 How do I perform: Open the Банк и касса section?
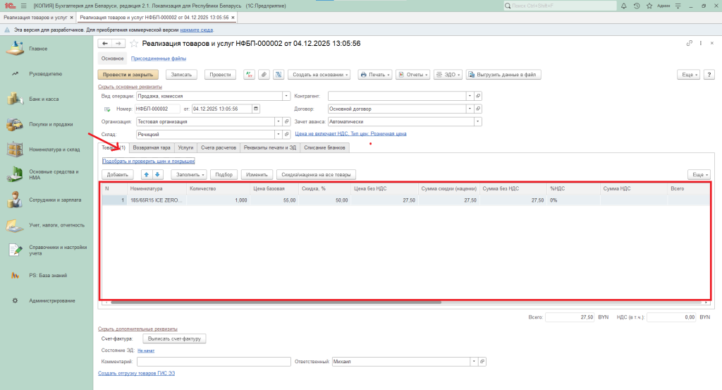point(44,99)
